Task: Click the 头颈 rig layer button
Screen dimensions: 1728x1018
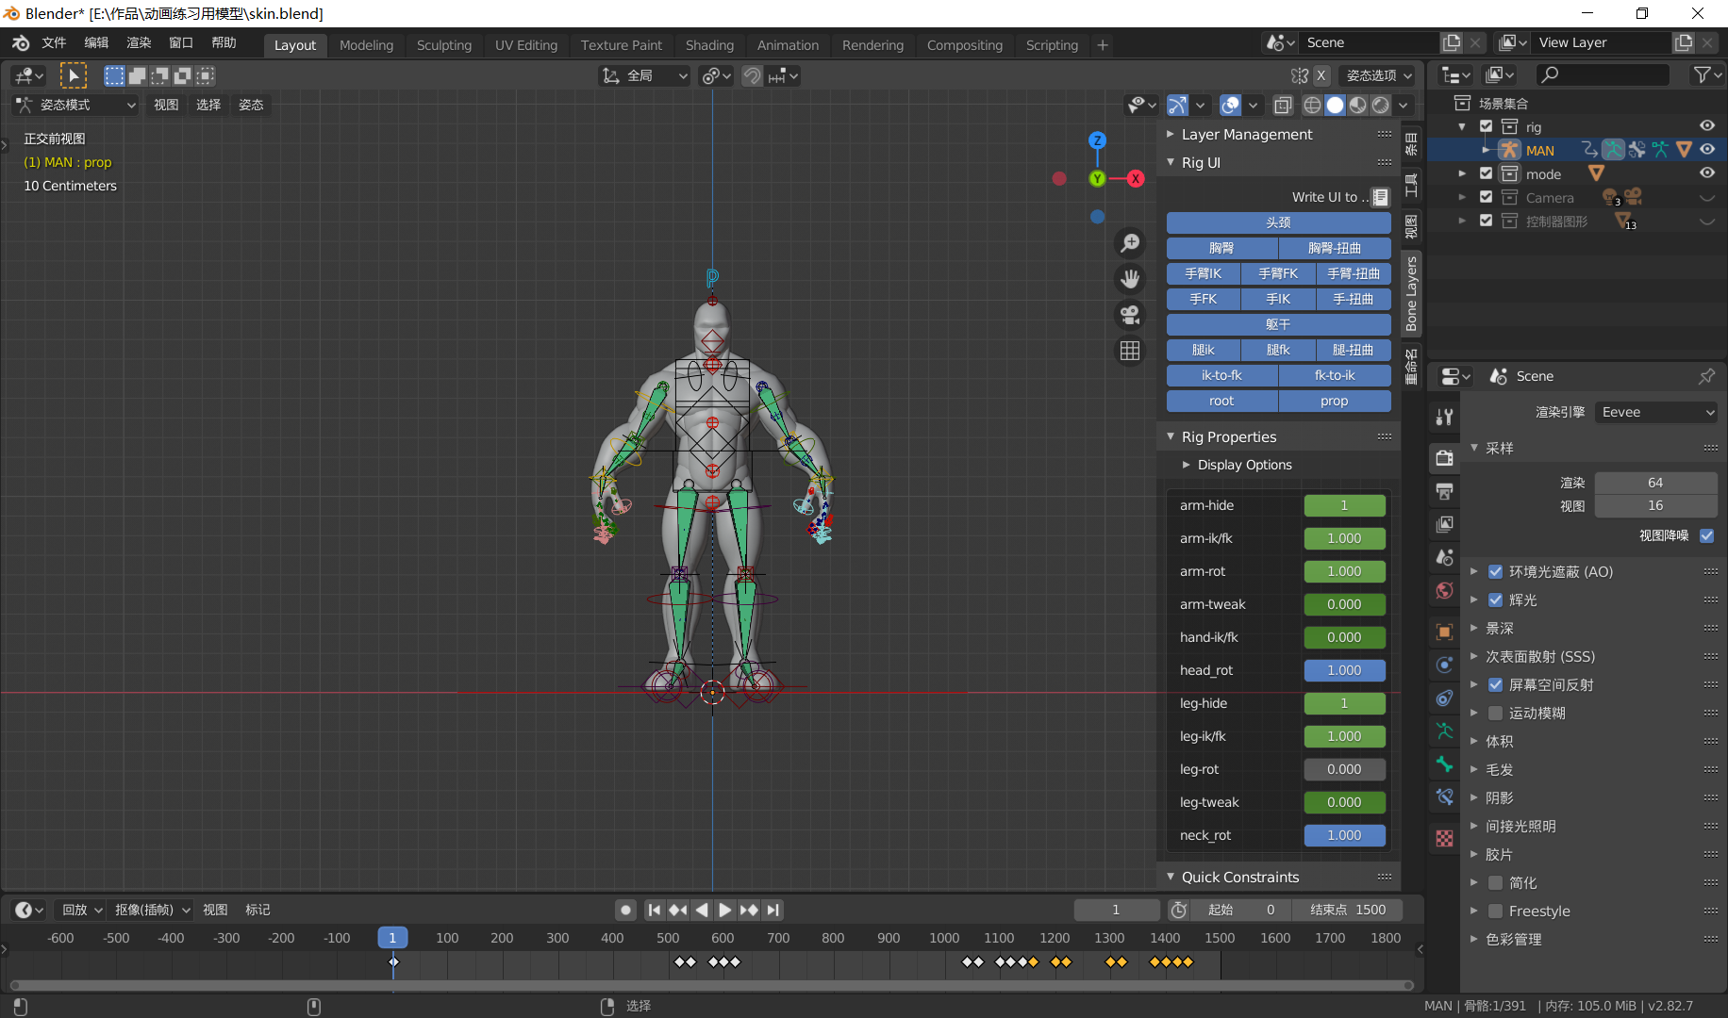Action: pos(1278,222)
